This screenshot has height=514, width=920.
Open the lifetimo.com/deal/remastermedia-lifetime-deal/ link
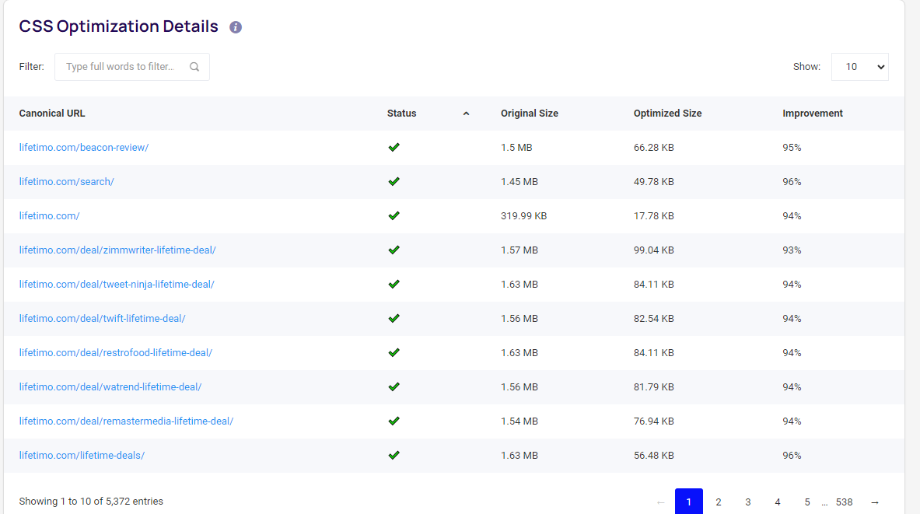pos(126,421)
